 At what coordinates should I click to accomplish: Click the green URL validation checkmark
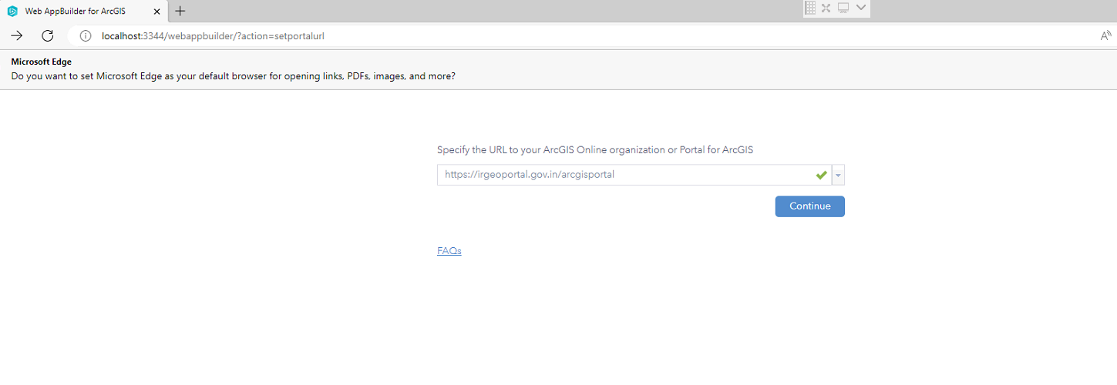pos(821,175)
